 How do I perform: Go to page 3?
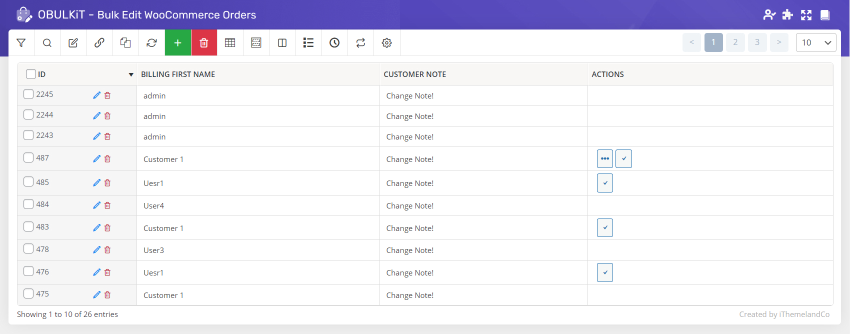point(757,42)
